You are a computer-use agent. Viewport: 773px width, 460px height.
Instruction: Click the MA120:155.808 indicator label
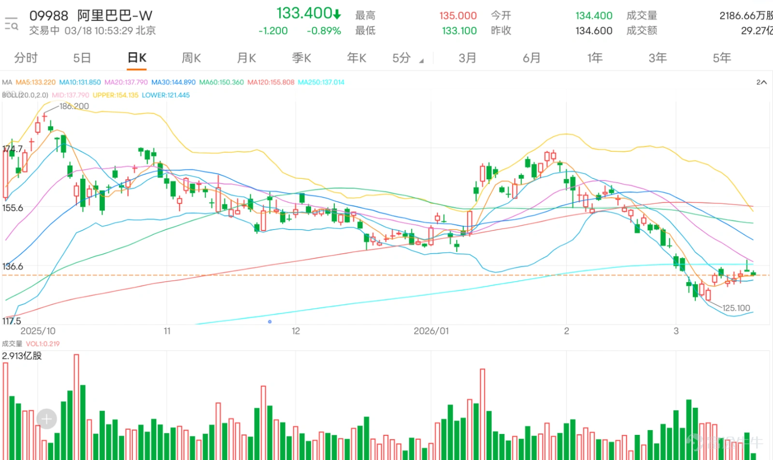point(271,82)
